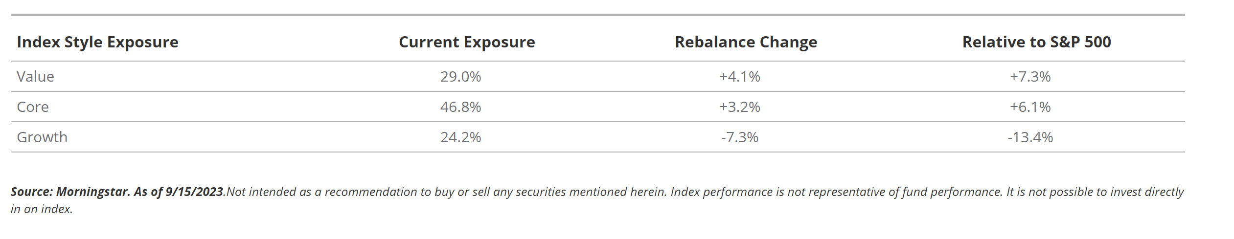The image size is (1234, 239).
Task: Click the trailing 'in an index.' footnote line
Action: pos(42,209)
